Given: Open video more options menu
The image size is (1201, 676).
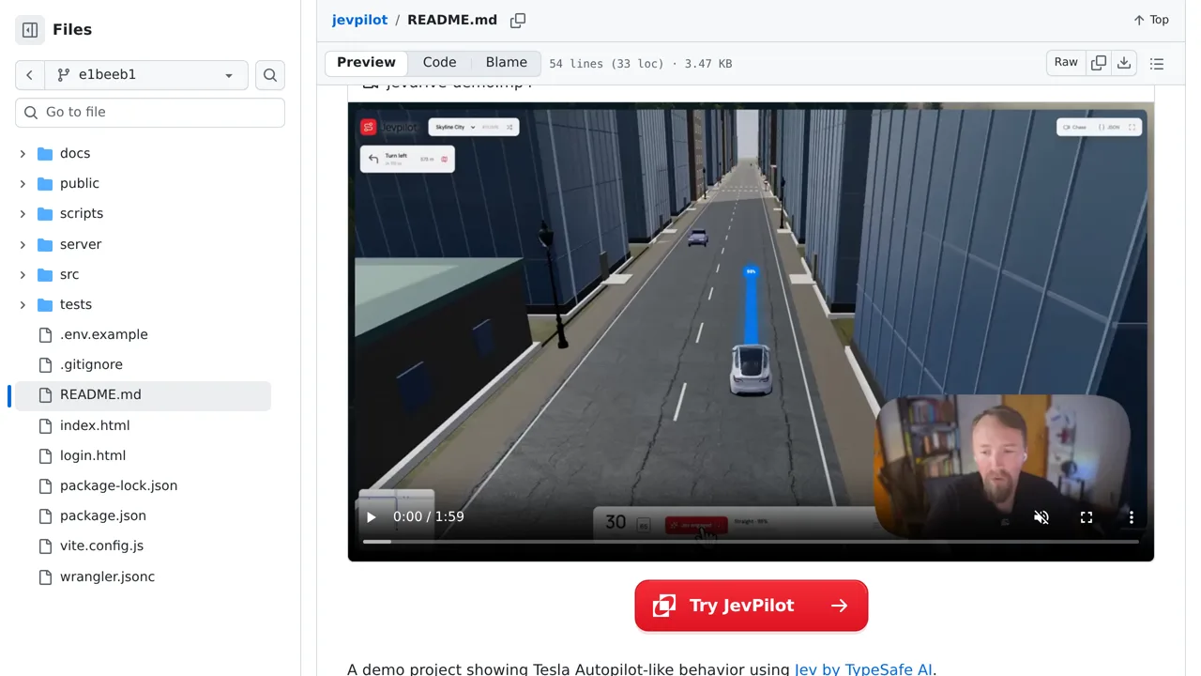Looking at the screenshot, I should click(x=1132, y=517).
